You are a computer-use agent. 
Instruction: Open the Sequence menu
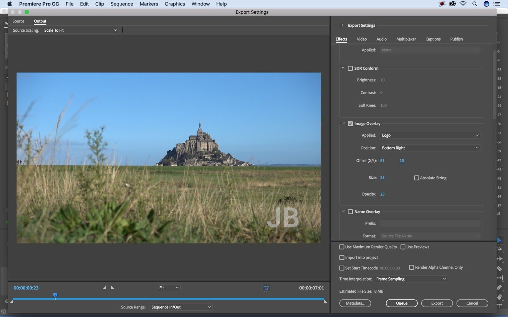tap(122, 4)
